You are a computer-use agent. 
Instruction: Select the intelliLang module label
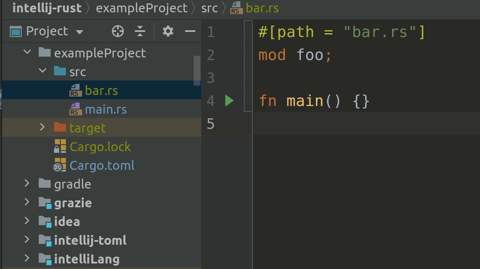click(x=87, y=259)
